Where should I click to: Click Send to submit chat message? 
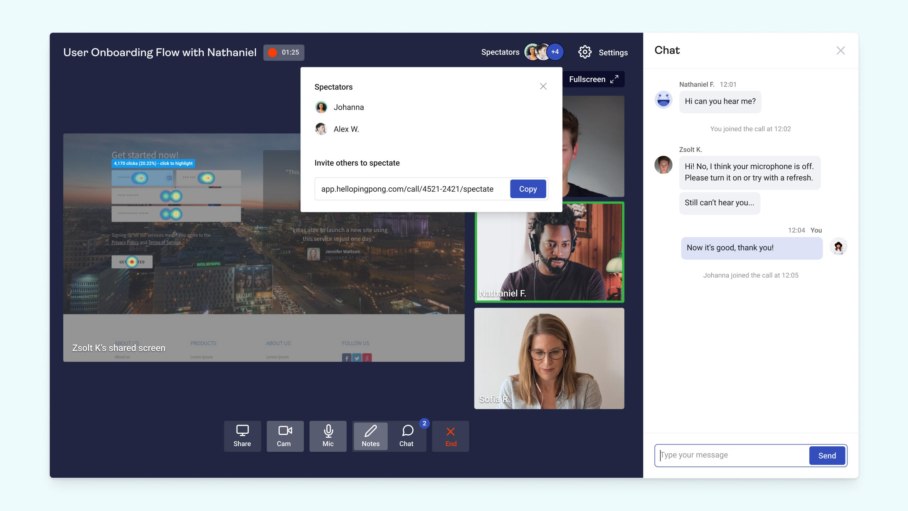[827, 455]
